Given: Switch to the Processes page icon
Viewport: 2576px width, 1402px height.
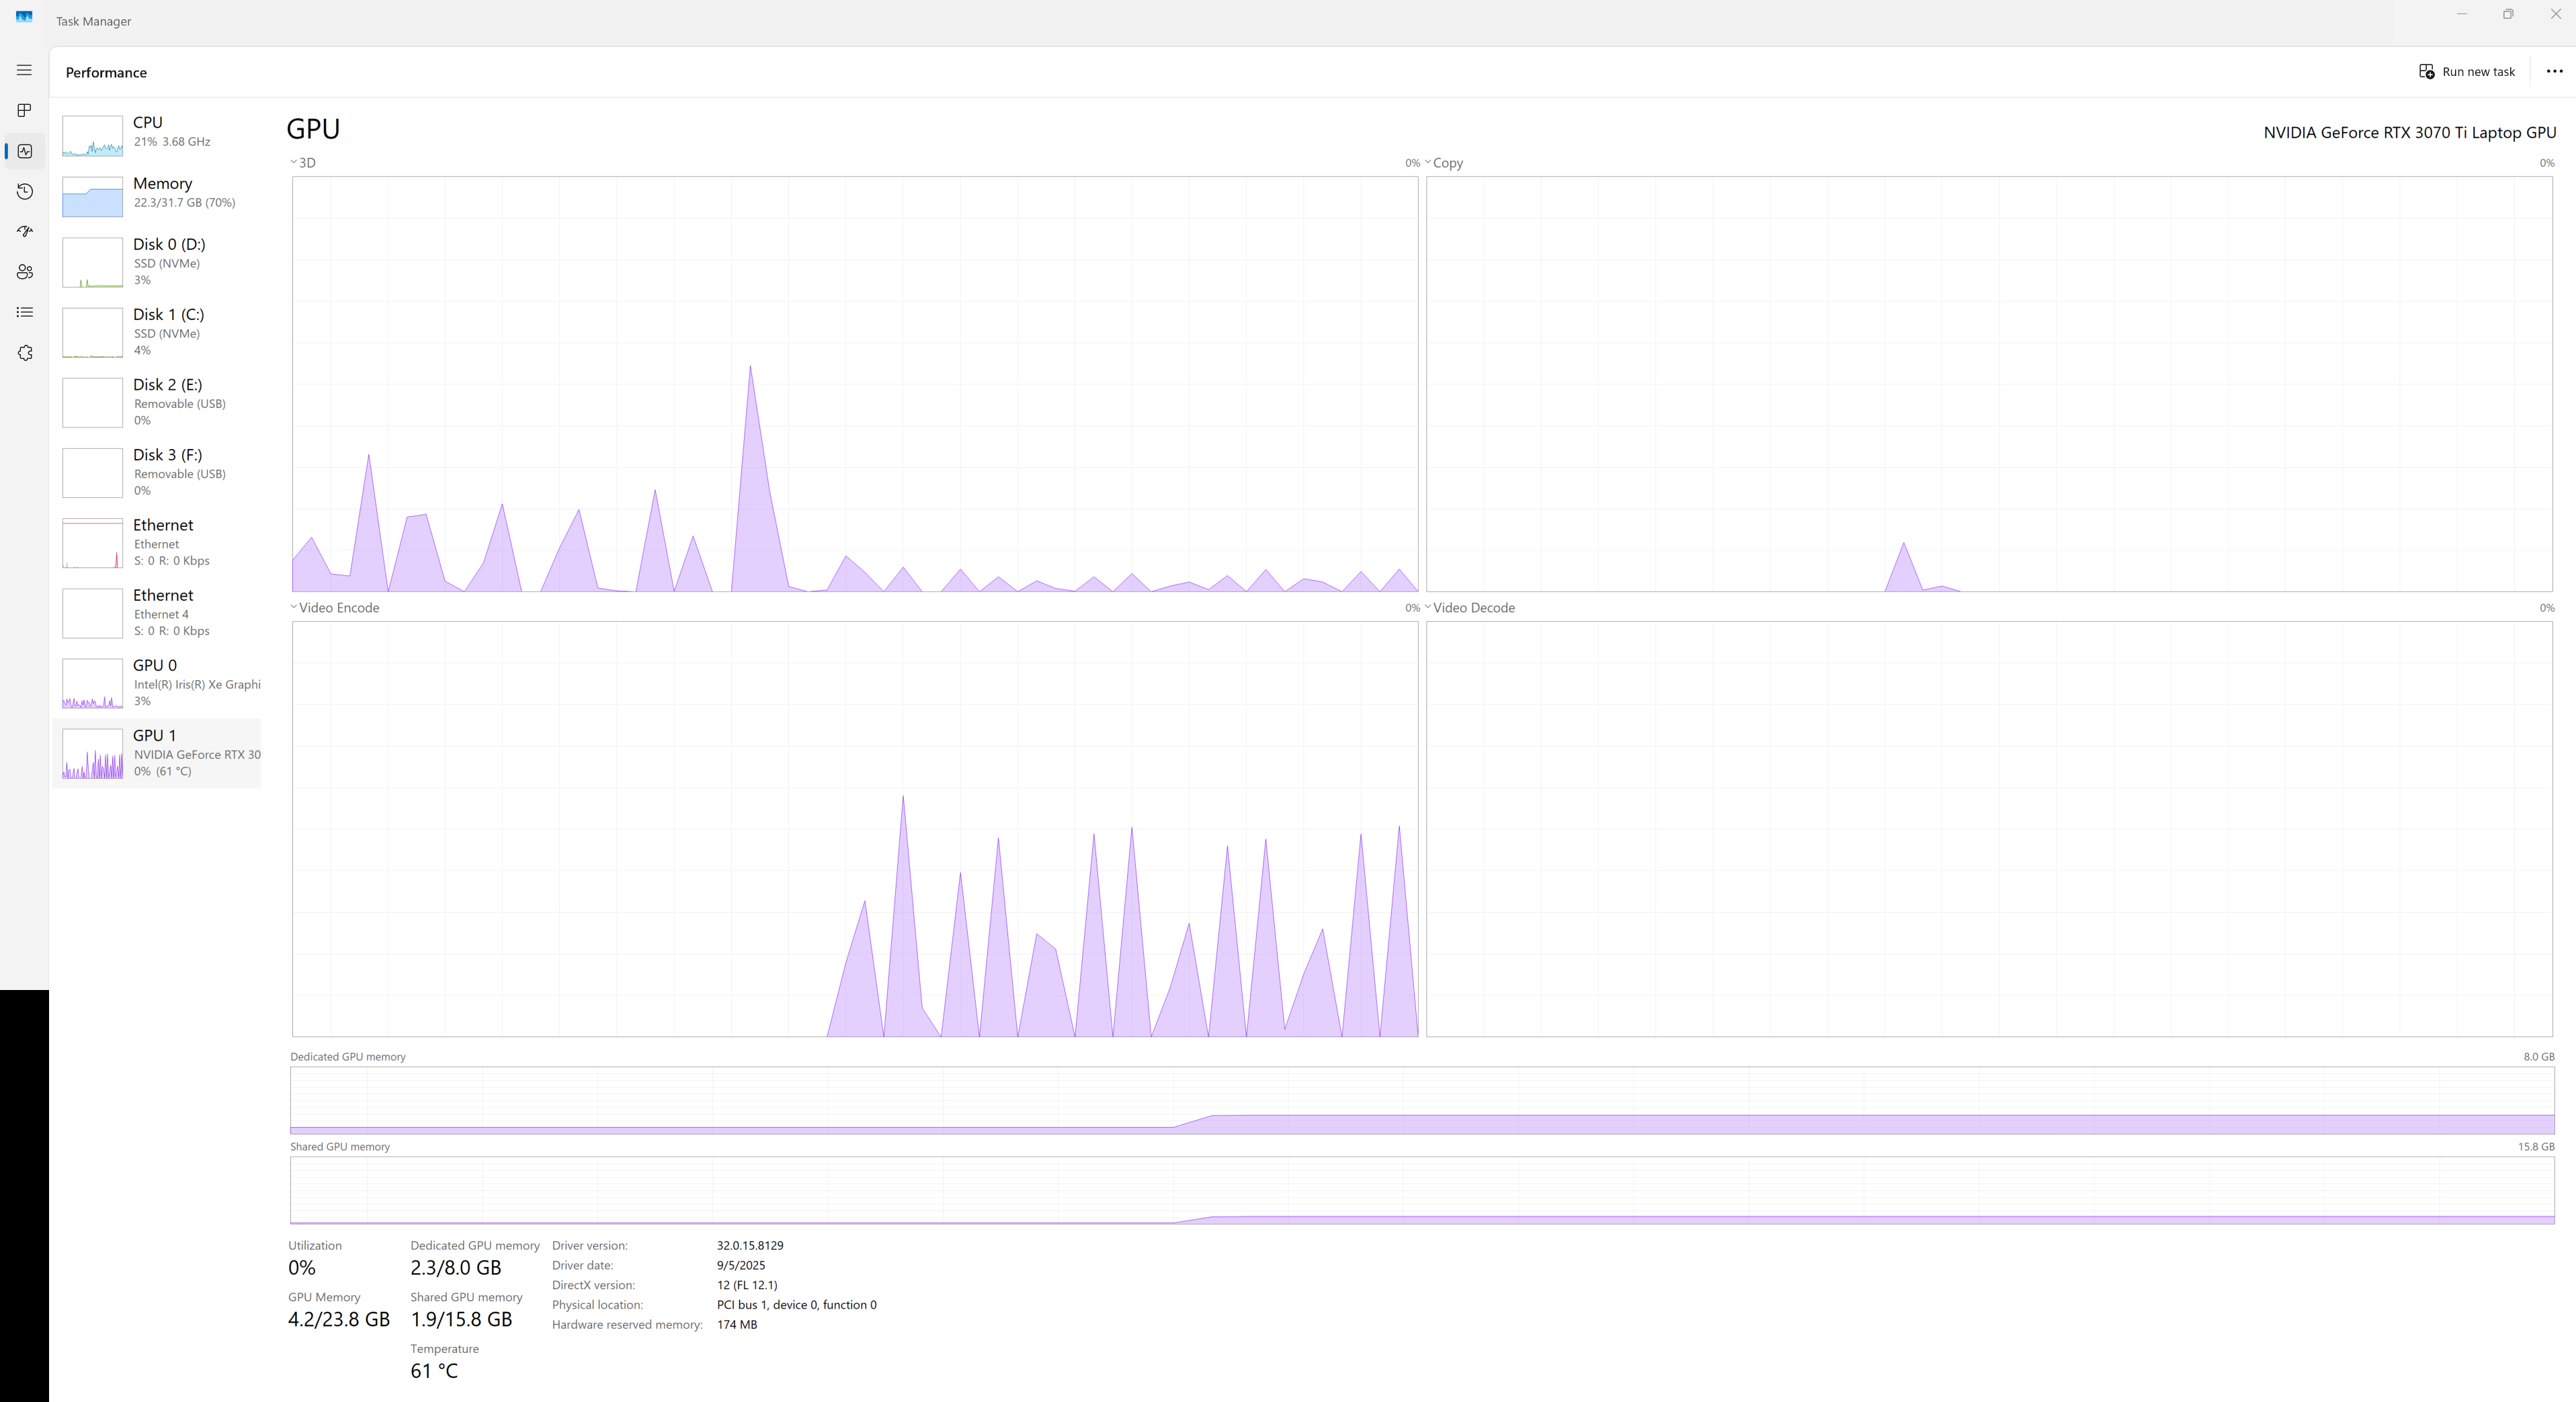Looking at the screenshot, I should click(x=24, y=110).
